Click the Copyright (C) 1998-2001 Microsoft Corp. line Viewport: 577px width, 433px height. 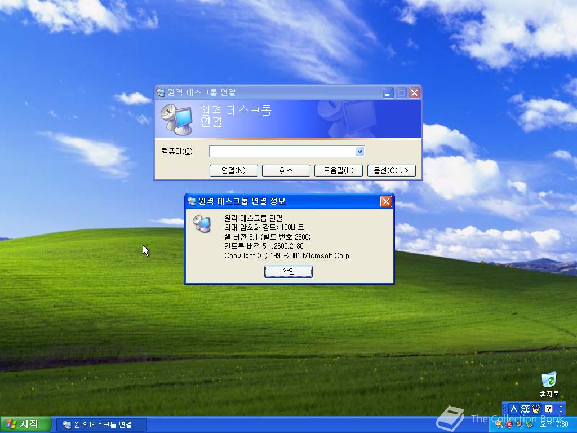pyautogui.click(x=287, y=255)
